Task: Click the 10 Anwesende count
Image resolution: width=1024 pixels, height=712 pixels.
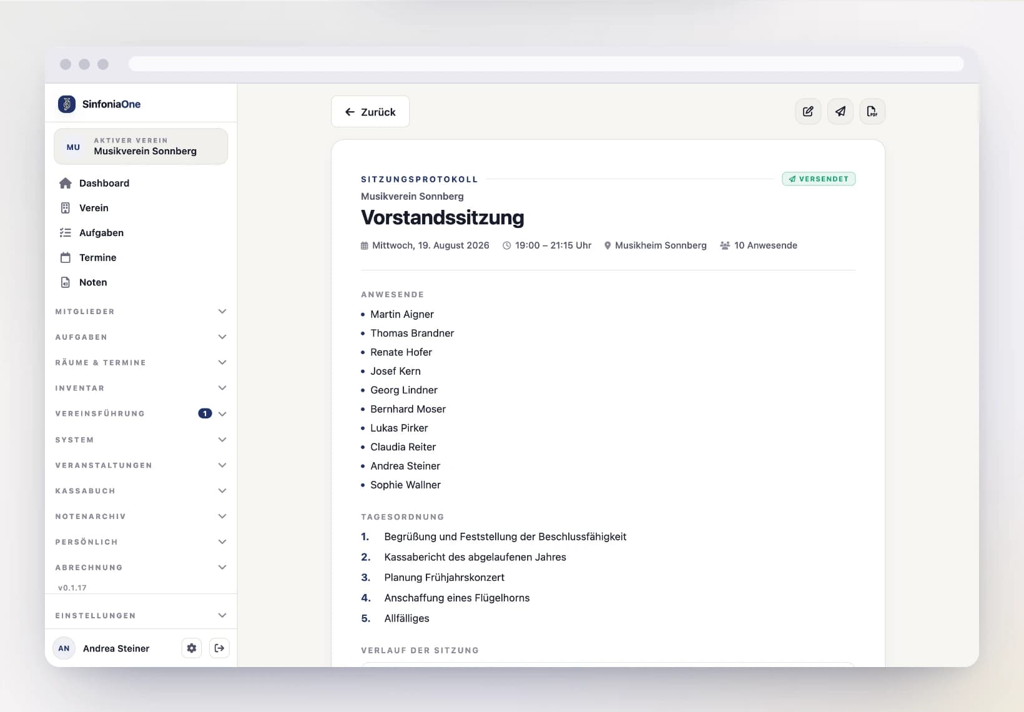Action: click(x=759, y=245)
